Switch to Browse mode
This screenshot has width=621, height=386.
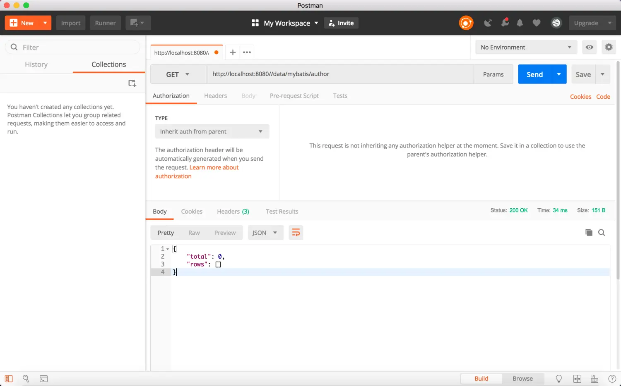click(522, 379)
